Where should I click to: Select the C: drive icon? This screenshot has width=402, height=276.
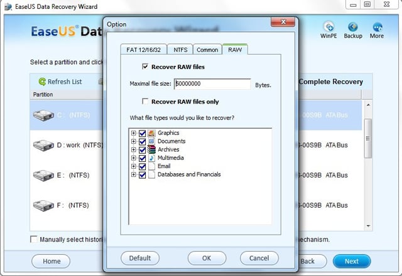(43, 115)
